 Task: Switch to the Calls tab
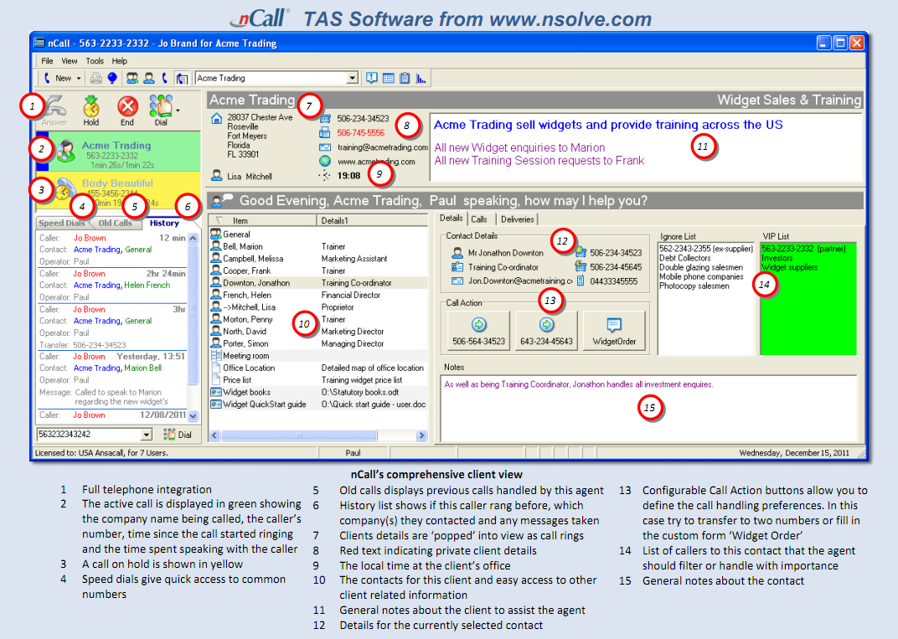(x=479, y=219)
